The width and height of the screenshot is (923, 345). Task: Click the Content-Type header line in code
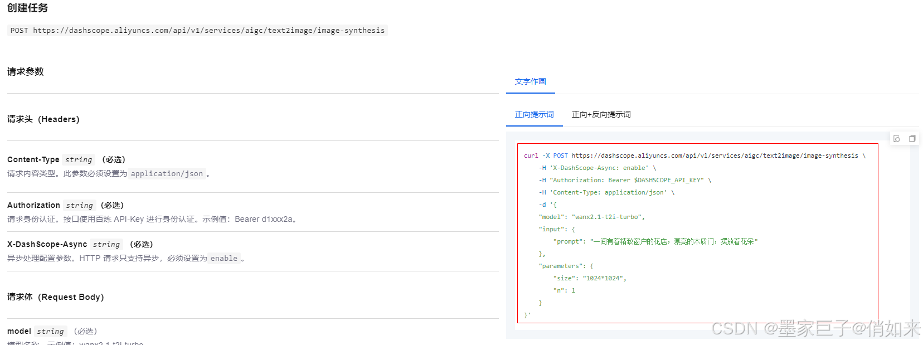(606, 192)
